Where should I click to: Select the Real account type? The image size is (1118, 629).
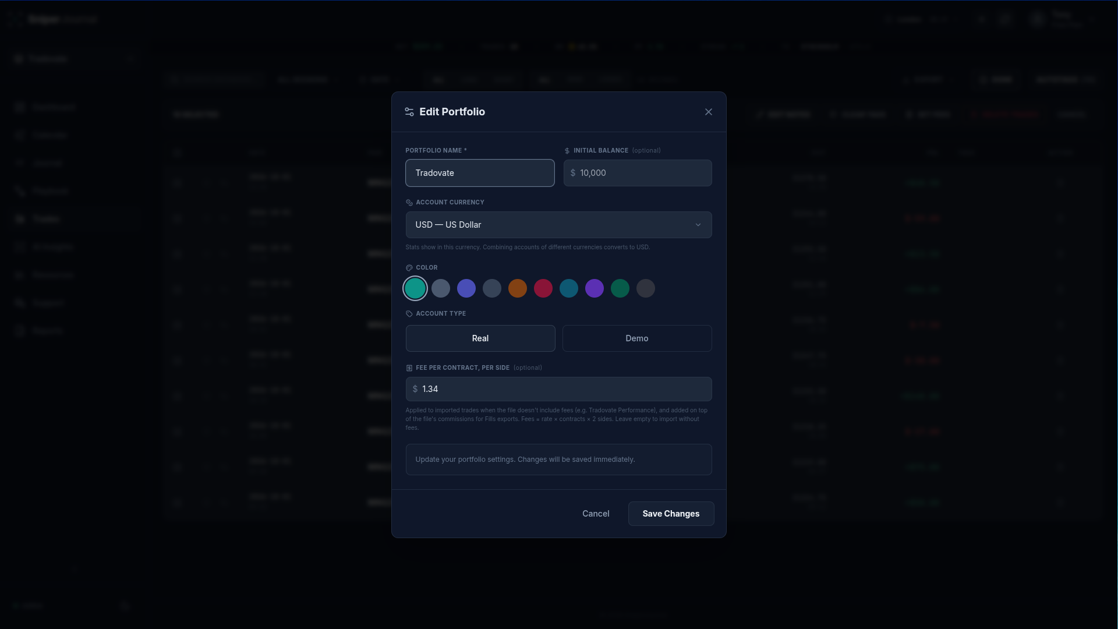click(480, 338)
